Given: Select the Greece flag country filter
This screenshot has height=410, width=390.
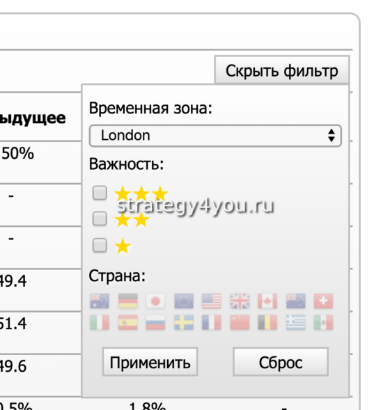Looking at the screenshot, I should [x=295, y=322].
